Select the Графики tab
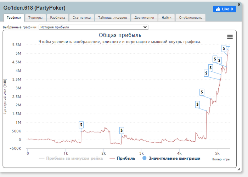 coord(14,18)
